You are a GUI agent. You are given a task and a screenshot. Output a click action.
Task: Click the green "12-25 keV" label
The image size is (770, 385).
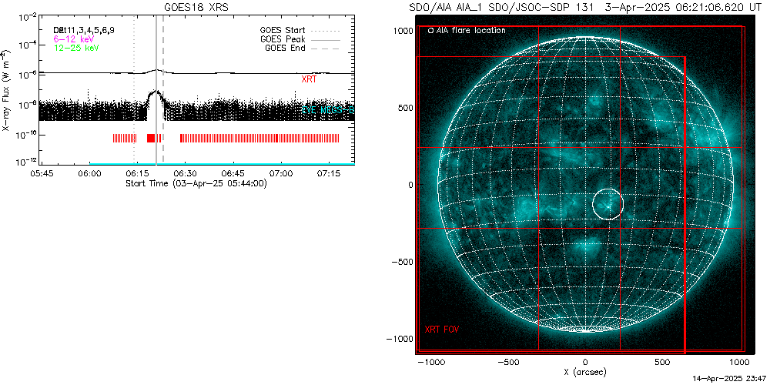[76, 48]
